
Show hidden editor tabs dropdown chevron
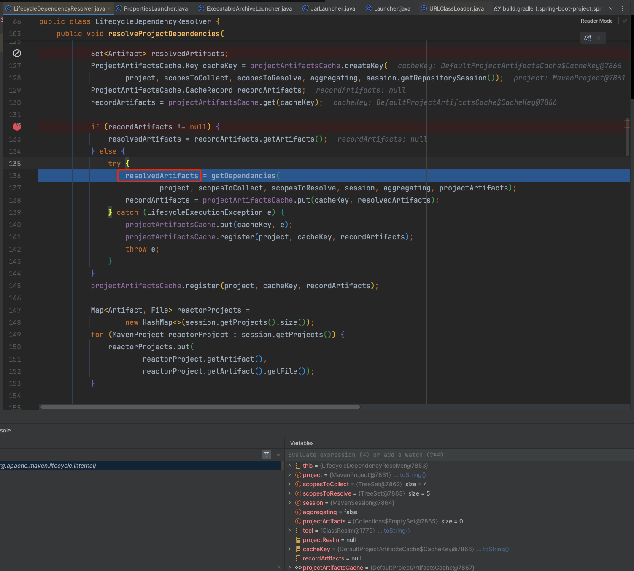tap(611, 8)
